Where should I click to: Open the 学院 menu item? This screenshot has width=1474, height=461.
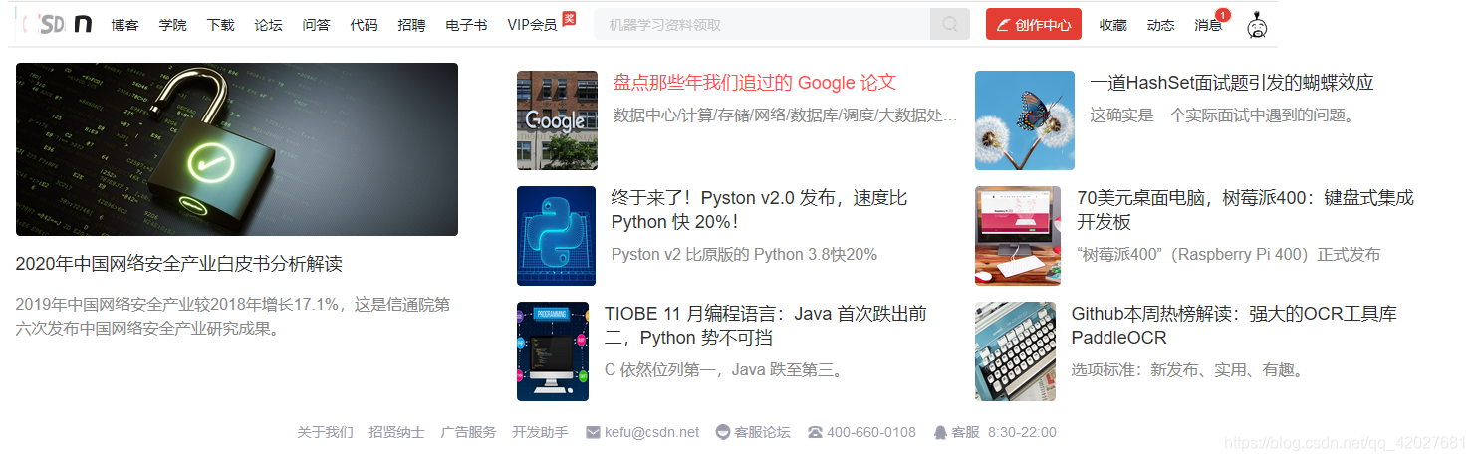[x=173, y=25]
